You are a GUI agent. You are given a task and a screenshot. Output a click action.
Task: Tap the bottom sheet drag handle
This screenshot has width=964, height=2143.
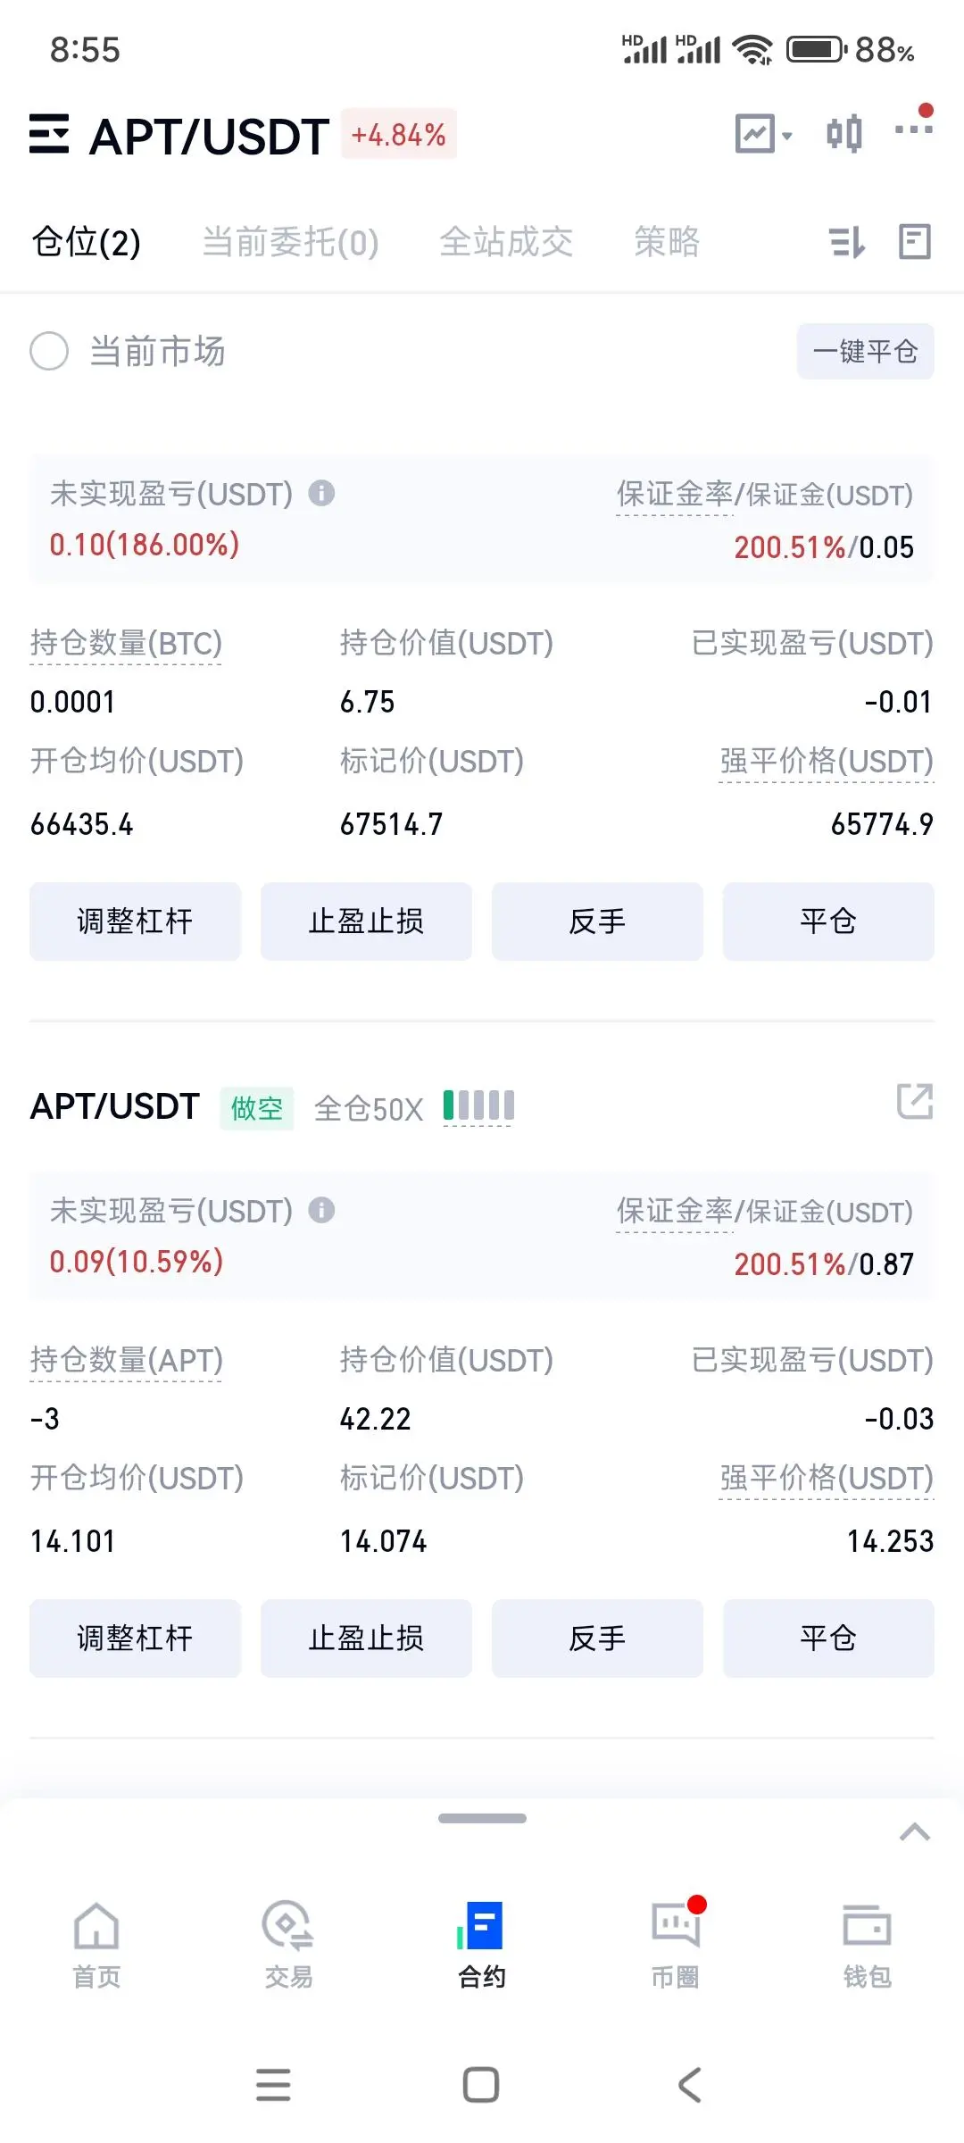[x=482, y=1818]
